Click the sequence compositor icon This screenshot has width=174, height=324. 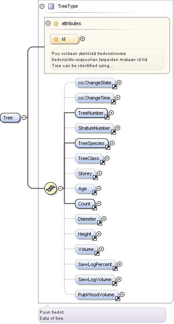pos(50,188)
